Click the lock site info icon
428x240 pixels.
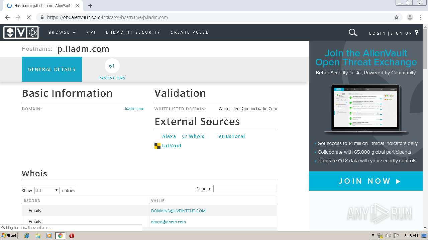[x=42, y=17]
